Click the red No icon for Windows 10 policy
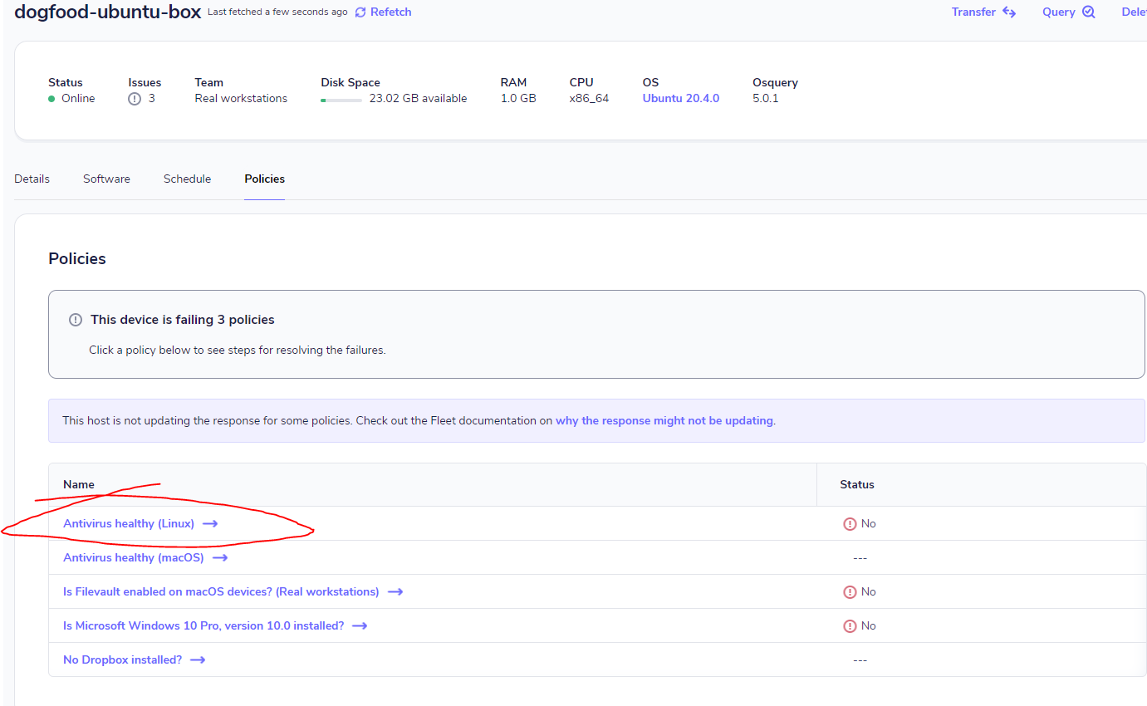This screenshot has height=706, width=1147. [x=850, y=626]
